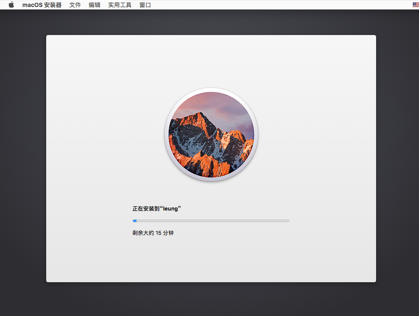Open the 文件 menu
Screen dimensions: 419x316
[x=75, y=5]
